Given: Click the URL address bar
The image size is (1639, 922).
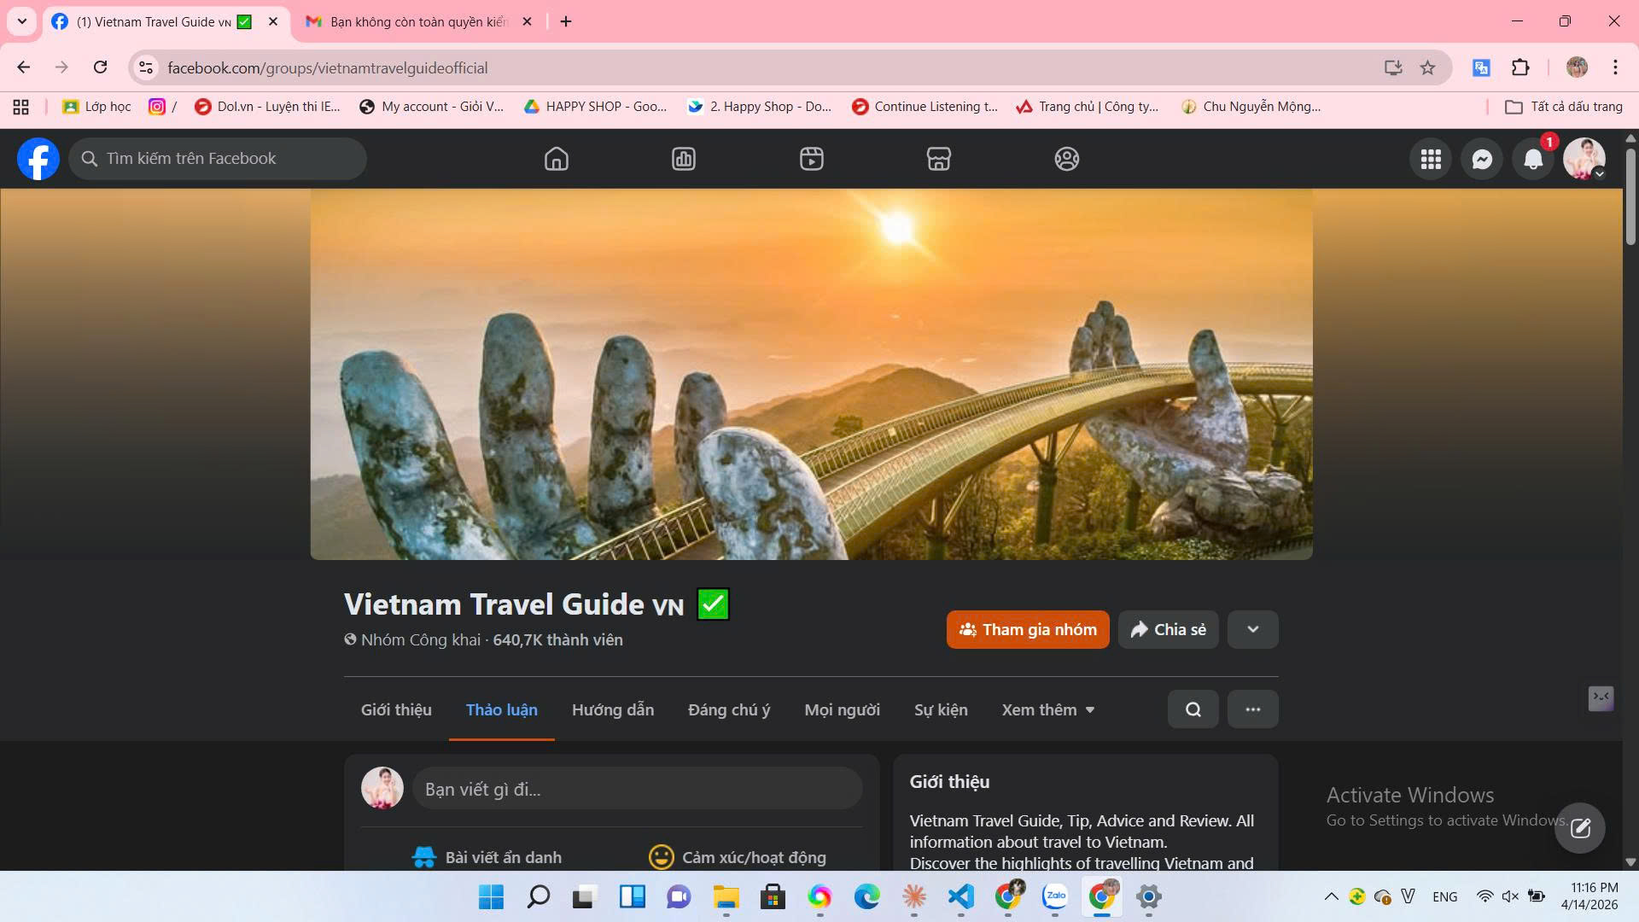Looking at the screenshot, I should (768, 67).
